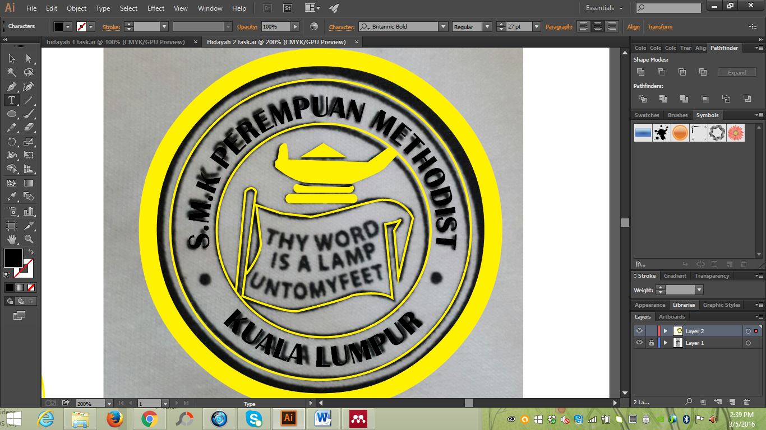The image size is (766, 430).
Task: Open the Effect menu
Action: [x=156, y=8]
